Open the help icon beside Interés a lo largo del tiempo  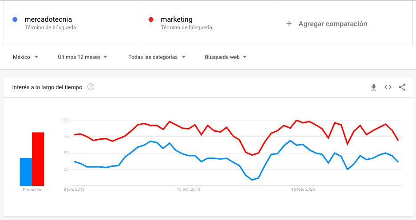coord(91,87)
